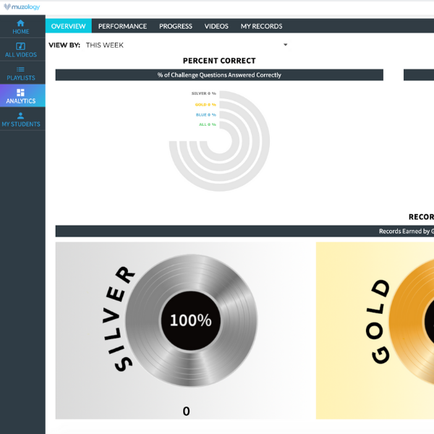
Task: Click the Silver 0% chart legend label
Action: point(203,93)
